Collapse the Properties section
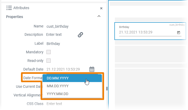The width and height of the screenshot is (188, 110). click(99, 16)
